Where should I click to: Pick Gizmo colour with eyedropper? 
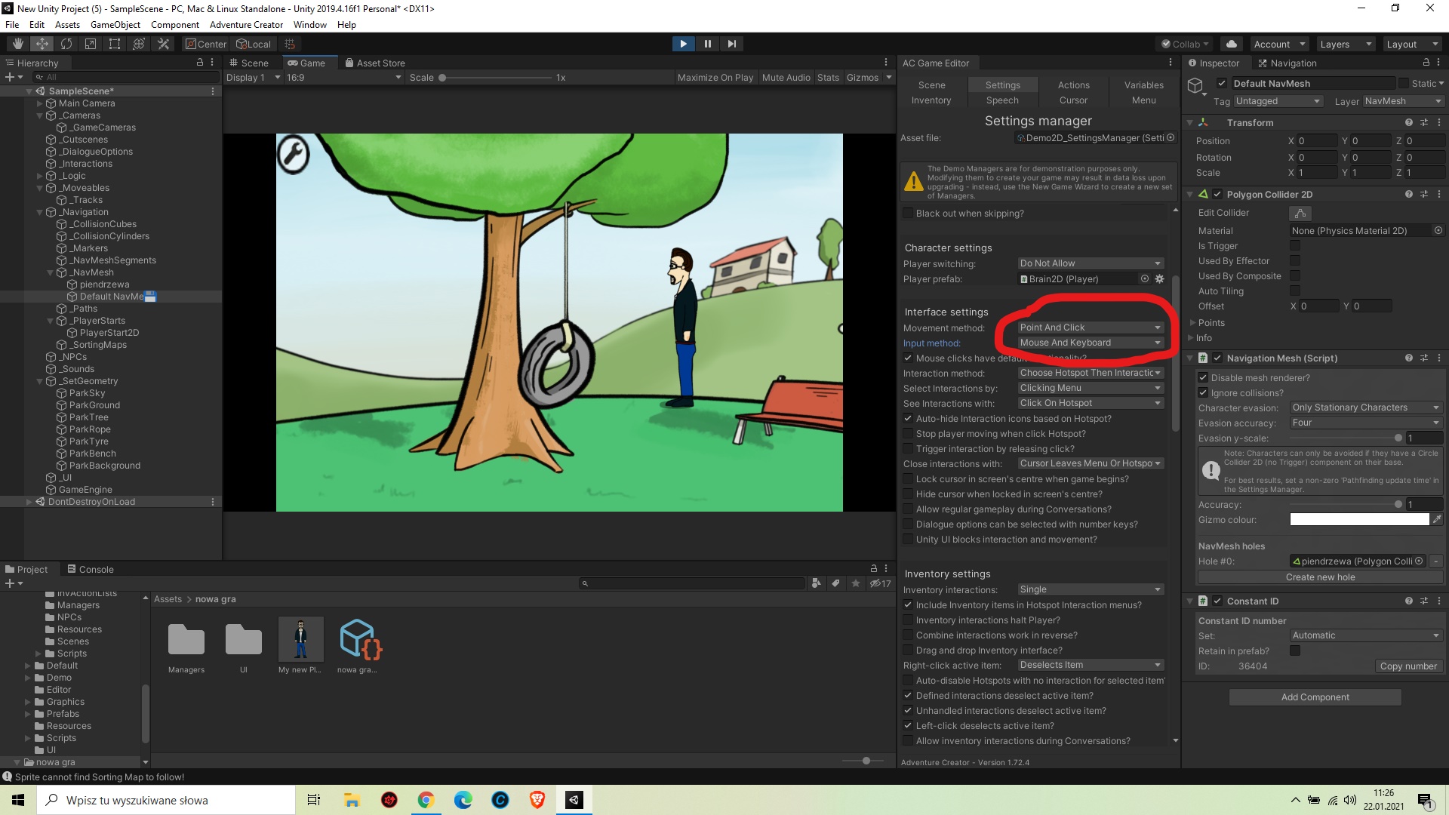point(1437,519)
